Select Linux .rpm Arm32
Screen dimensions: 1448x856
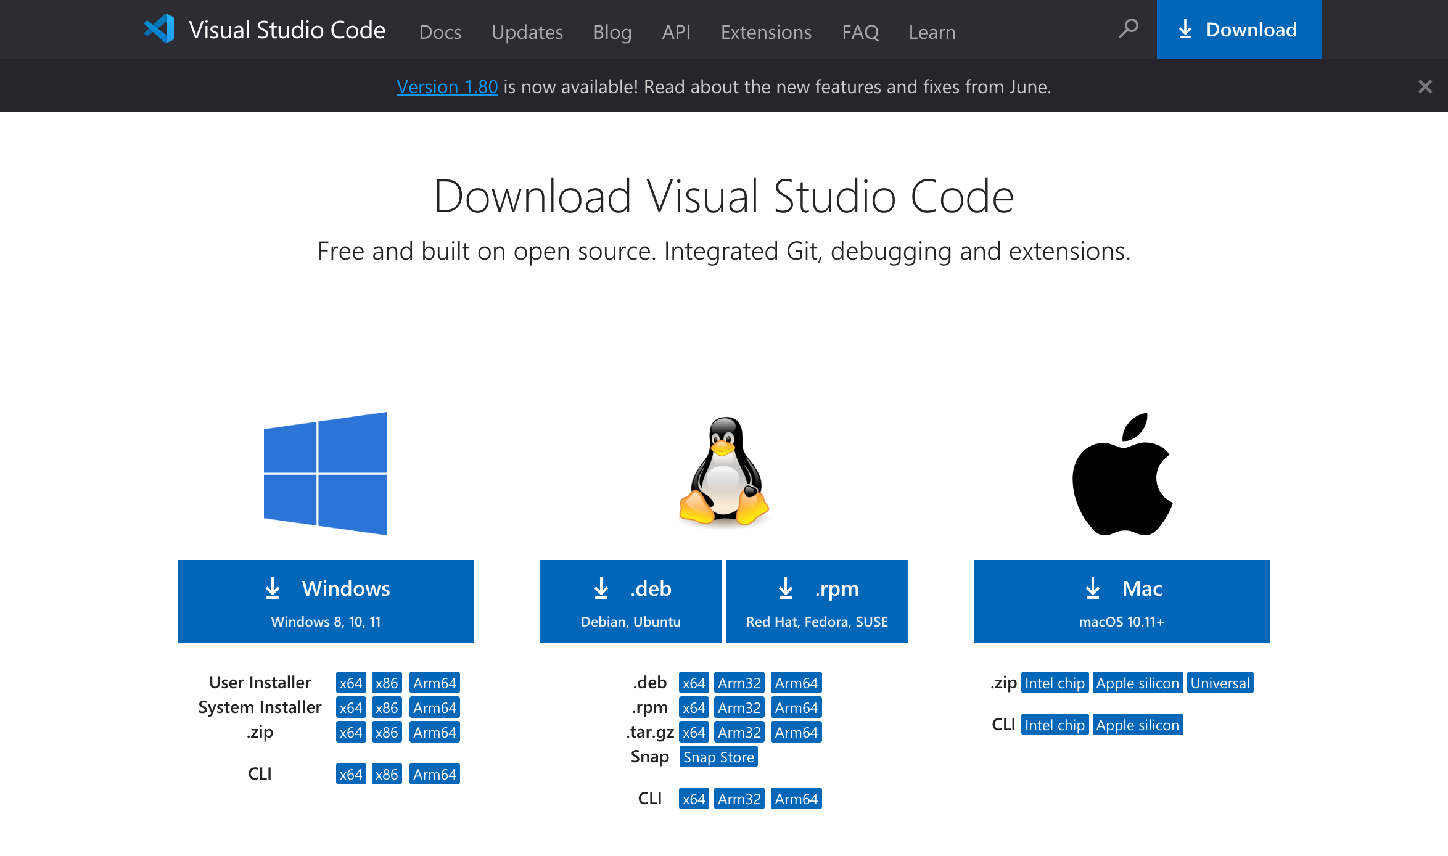(739, 707)
